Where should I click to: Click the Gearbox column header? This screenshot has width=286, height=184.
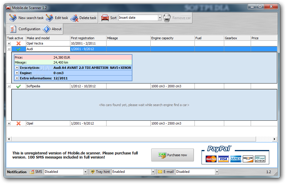[x=237, y=38]
